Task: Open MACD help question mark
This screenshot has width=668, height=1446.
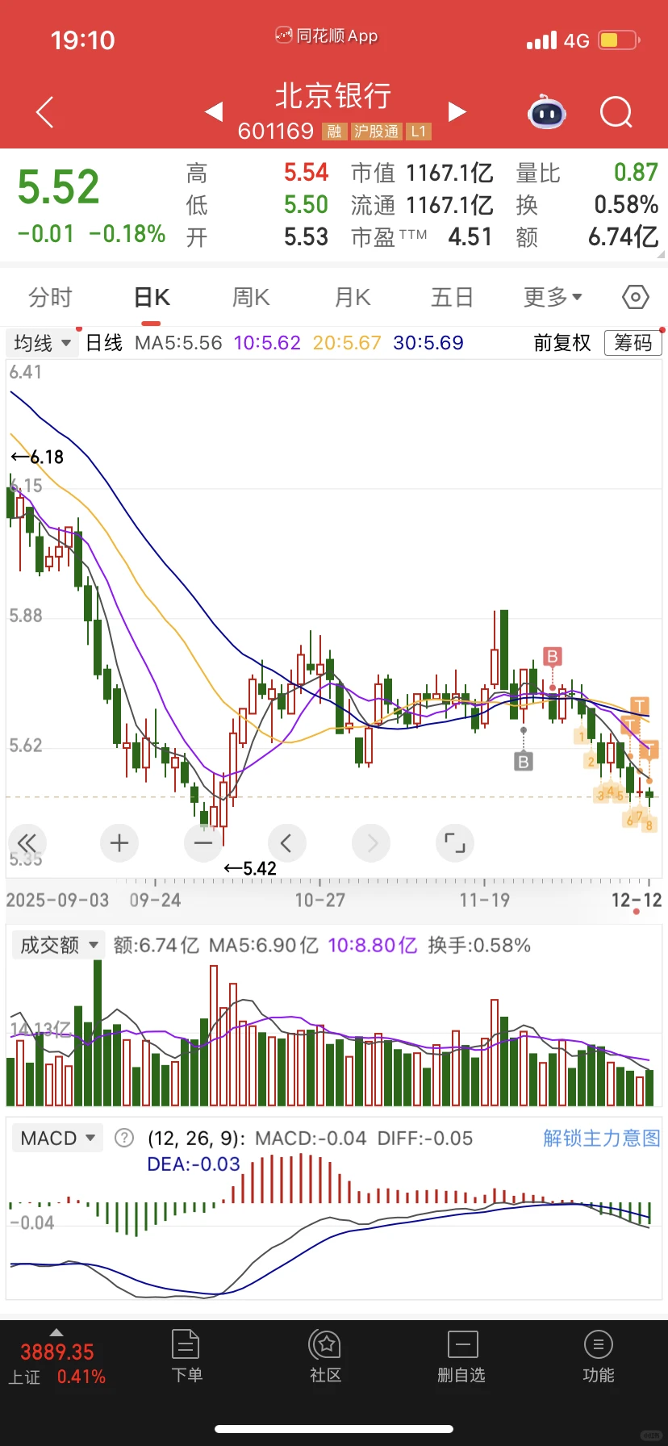Action: click(124, 1138)
